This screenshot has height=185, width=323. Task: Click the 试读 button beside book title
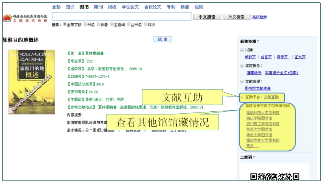[162, 39]
